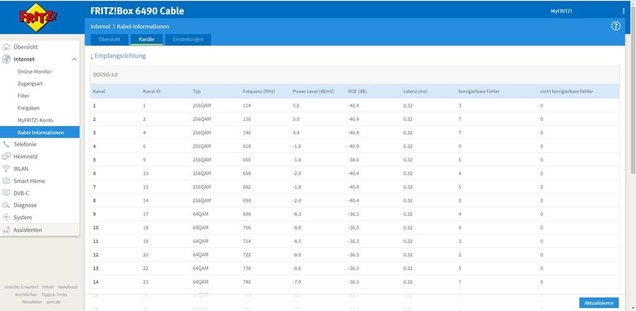Open Handbuch footer link
This screenshot has width=636, height=311.
click(x=67, y=287)
